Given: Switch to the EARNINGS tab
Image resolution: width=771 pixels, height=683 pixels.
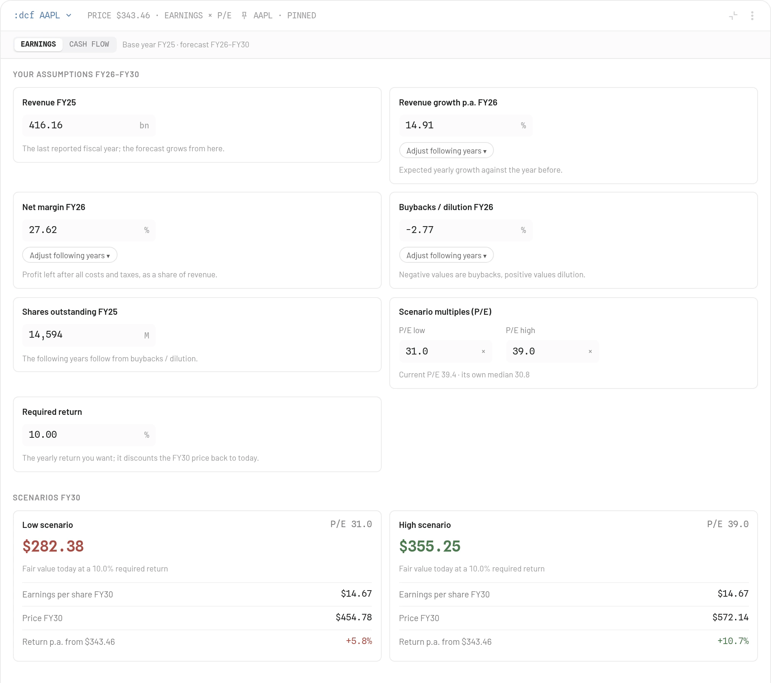Looking at the screenshot, I should coord(38,44).
